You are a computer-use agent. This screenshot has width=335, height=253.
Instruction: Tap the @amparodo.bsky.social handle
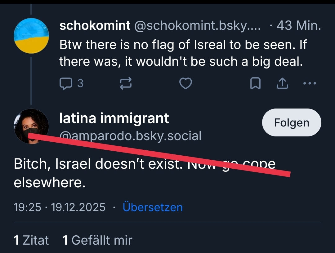(x=130, y=136)
